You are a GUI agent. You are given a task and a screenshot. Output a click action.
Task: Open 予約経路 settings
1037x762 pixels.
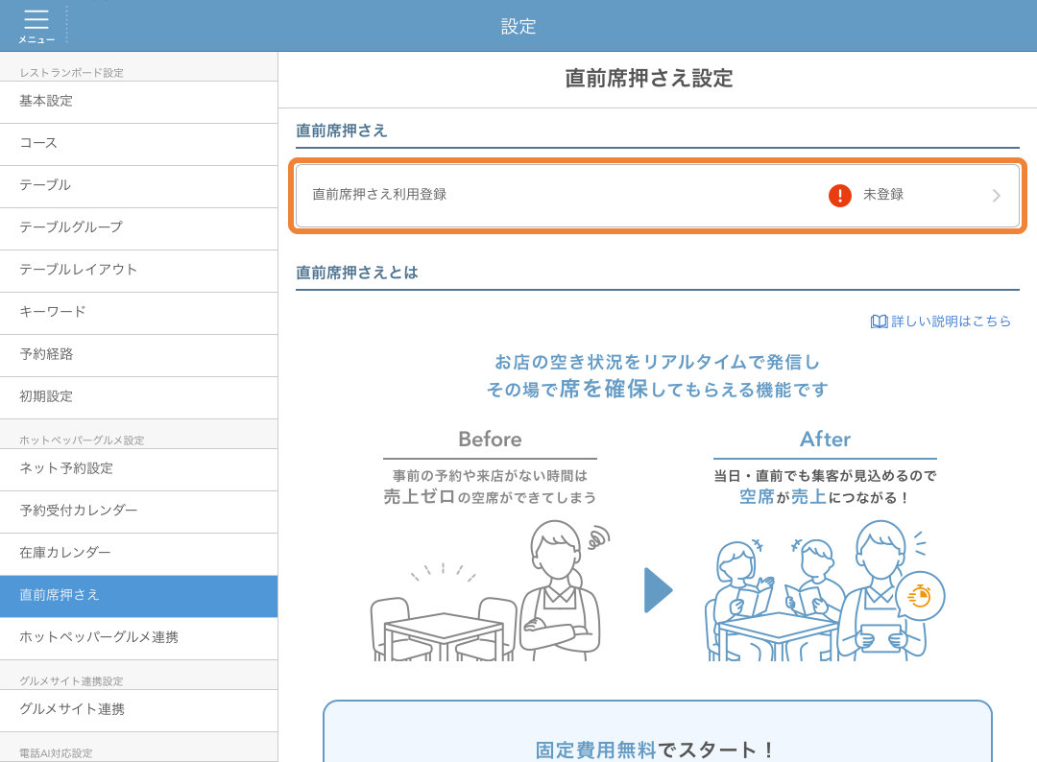click(x=139, y=355)
